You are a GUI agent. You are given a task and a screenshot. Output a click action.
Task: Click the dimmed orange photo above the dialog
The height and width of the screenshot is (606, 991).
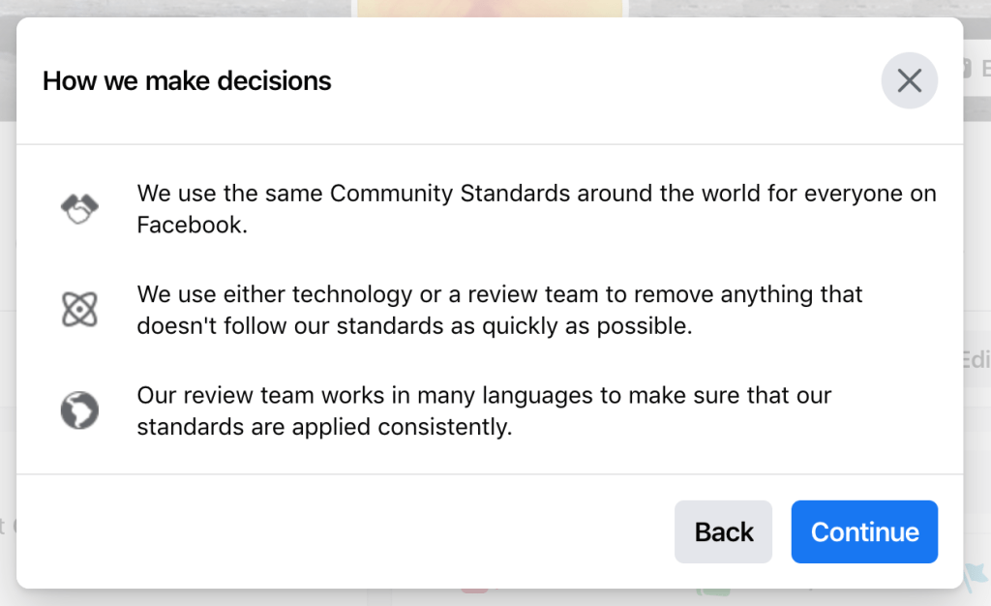pos(490,8)
